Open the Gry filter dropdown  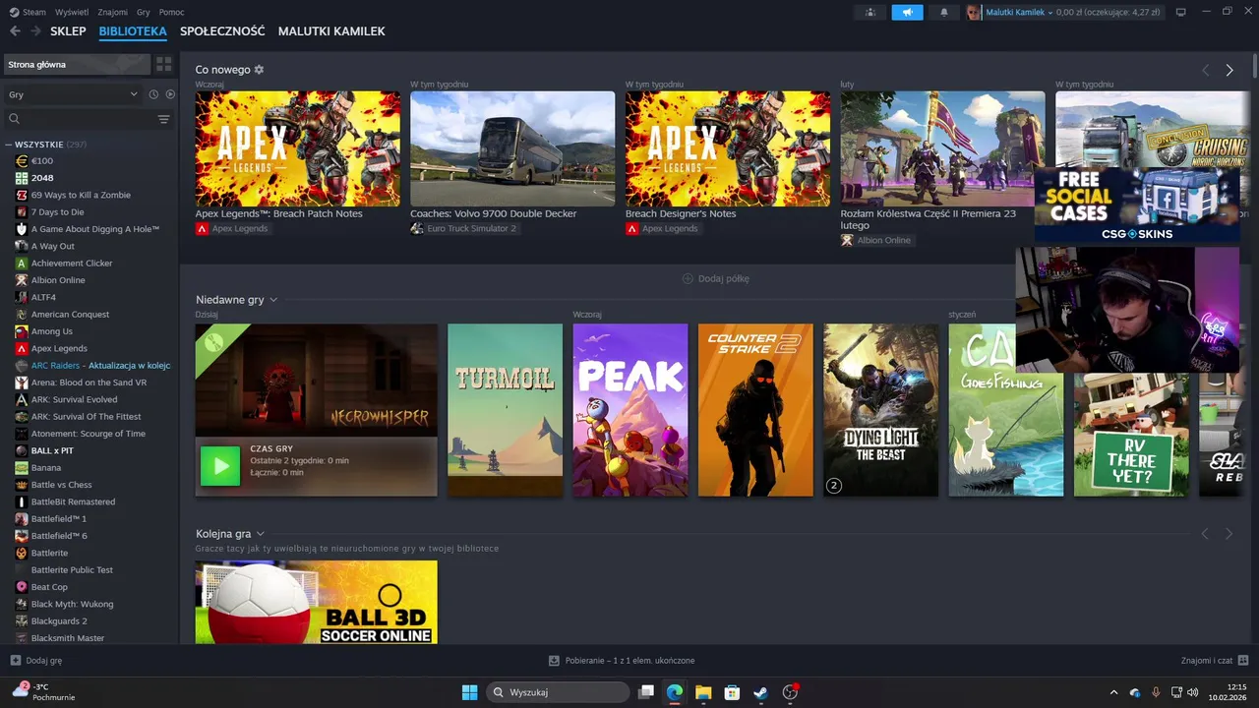pyautogui.click(x=73, y=94)
